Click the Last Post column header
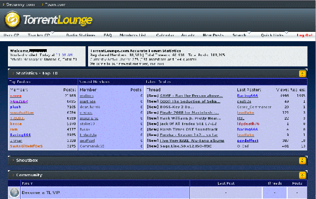Image resolution: width=316 pixels, height=199 pixels. pos(226,183)
